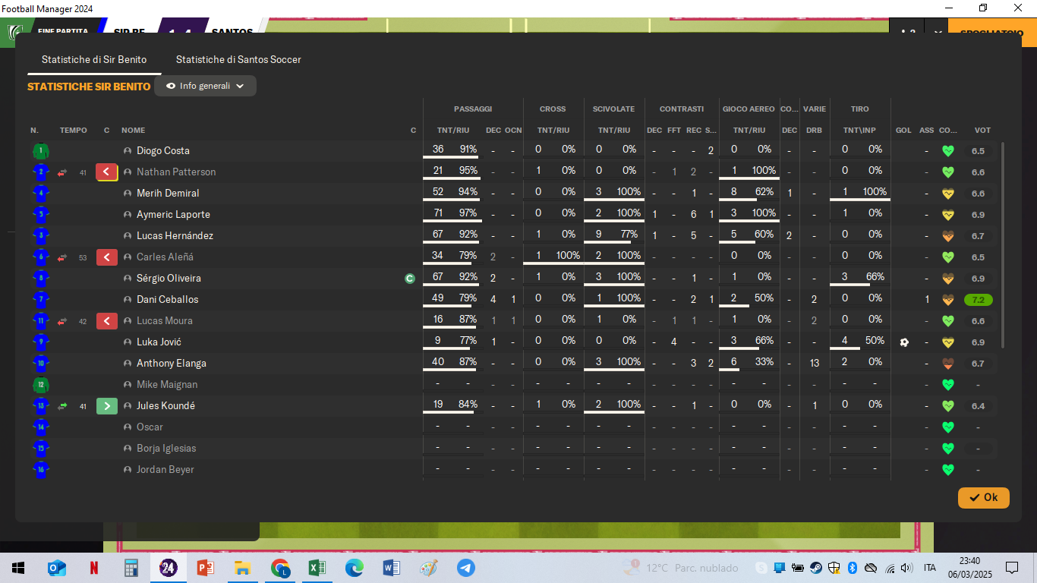Screen dimensions: 1037x583
Task: Click the pass completion bar under Diogo Costa's 91%
Action: 451,157
